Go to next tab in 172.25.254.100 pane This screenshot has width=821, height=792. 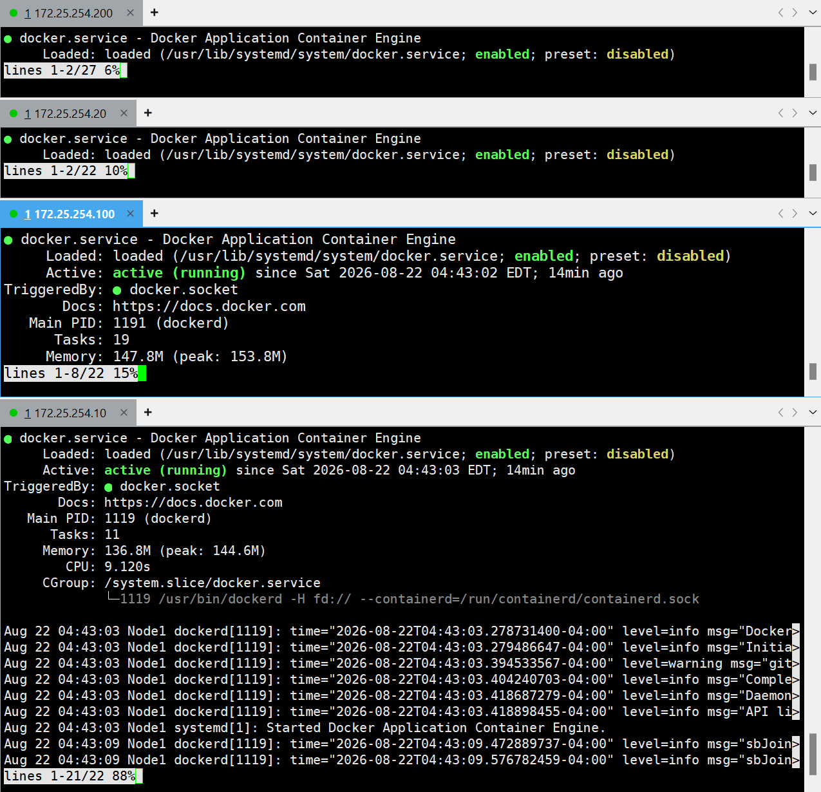795,213
